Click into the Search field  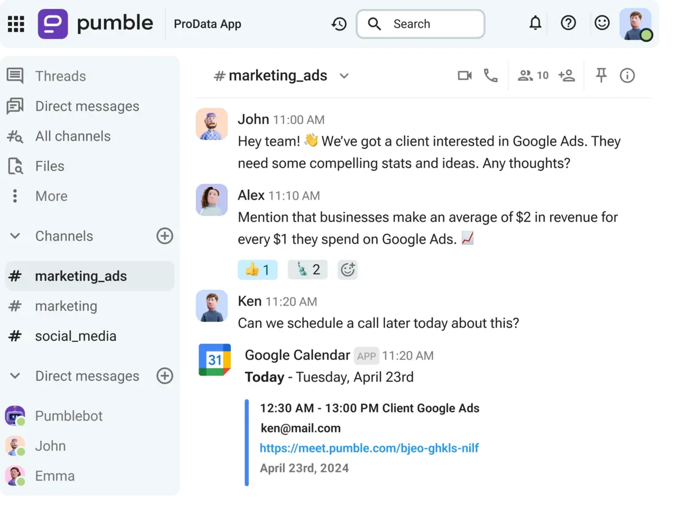[420, 24]
